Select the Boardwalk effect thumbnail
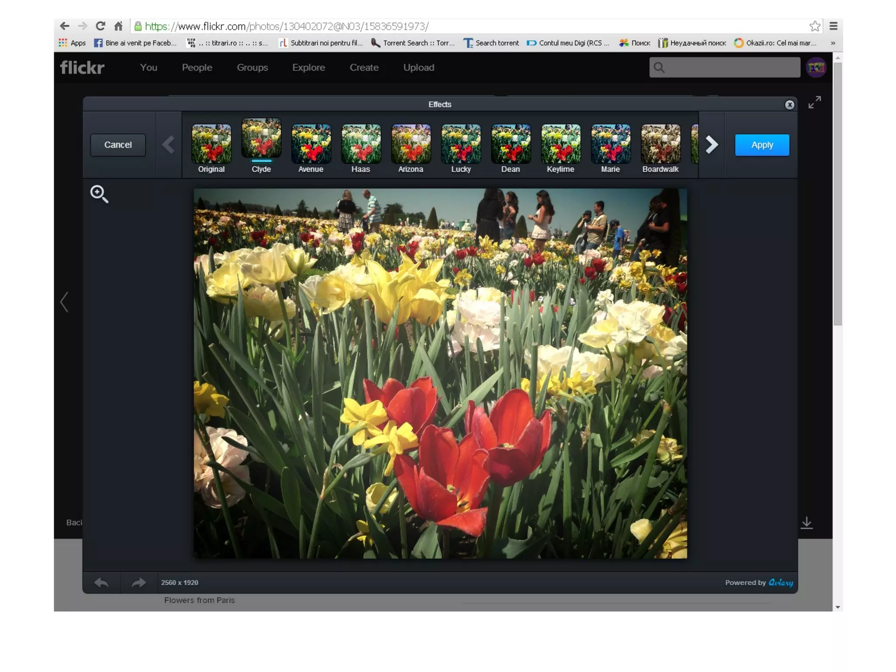Viewport: 896px width, 672px height. click(x=660, y=144)
